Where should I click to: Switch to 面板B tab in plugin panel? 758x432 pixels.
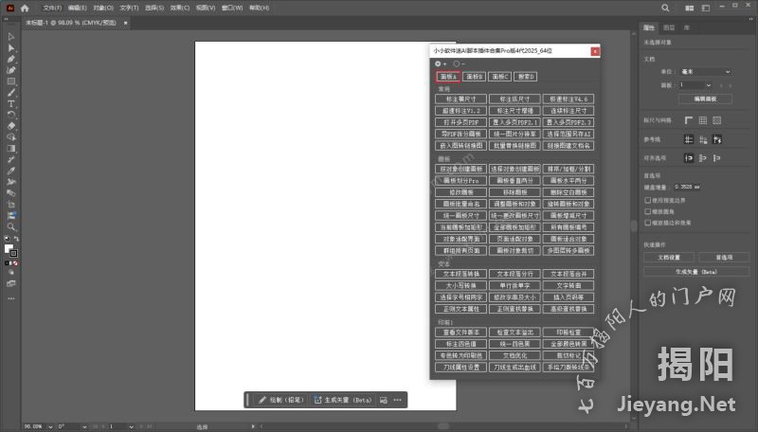coord(475,76)
